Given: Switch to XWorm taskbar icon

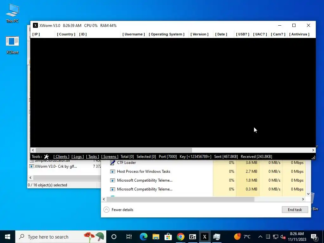Looking at the screenshot, I should pyautogui.click(x=205, y=237).
